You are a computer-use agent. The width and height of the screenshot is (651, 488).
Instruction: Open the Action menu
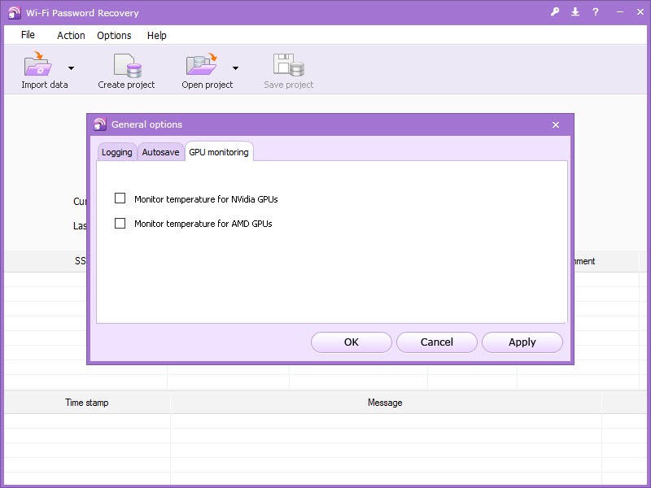point(71,35)
